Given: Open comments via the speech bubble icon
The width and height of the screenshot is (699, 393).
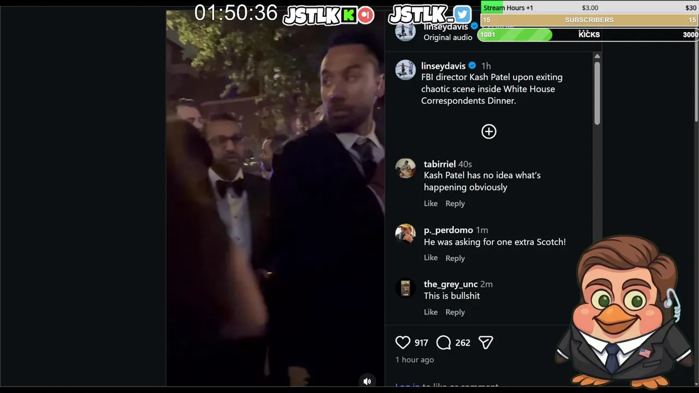Looking at the screenshot, I should [443, 342].
